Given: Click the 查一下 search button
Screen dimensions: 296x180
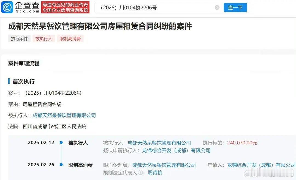Looking at the screenshot, I should click(x=235, y=7).
